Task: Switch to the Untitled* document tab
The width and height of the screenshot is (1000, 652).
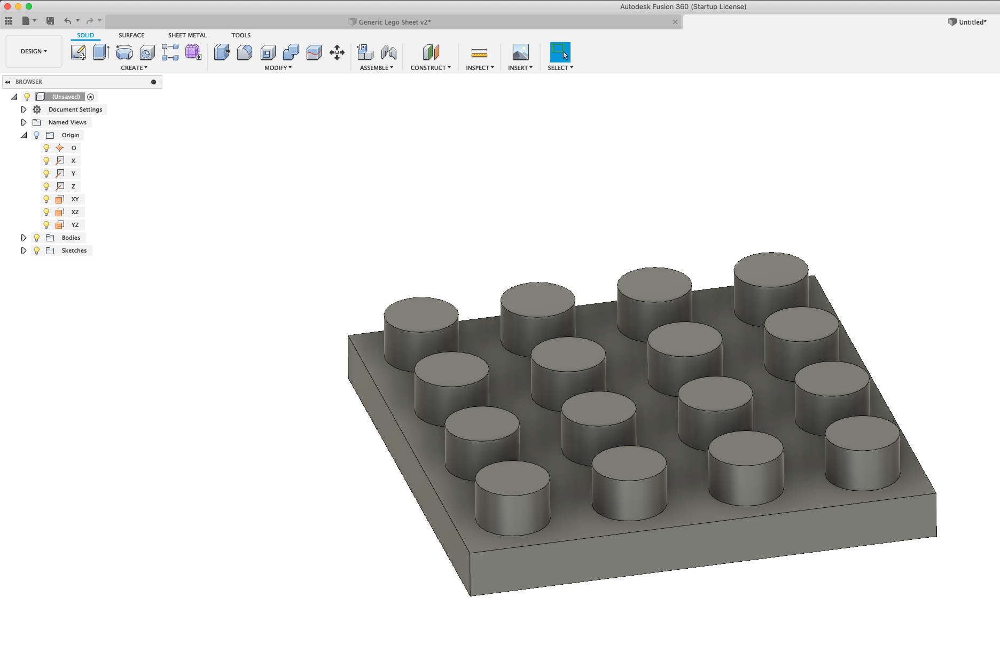Action: click(x=967, y=22)
